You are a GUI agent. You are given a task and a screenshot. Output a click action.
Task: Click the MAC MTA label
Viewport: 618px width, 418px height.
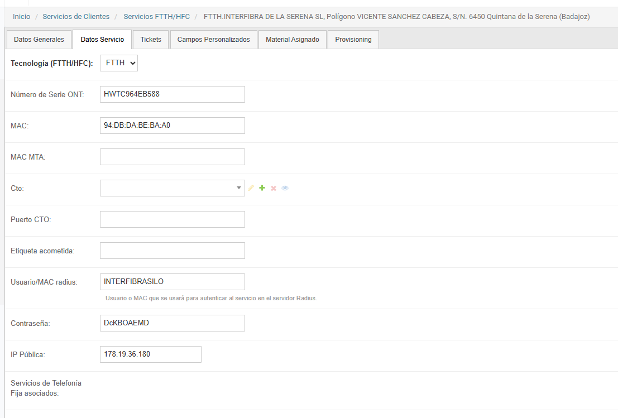tap(28, 157)
